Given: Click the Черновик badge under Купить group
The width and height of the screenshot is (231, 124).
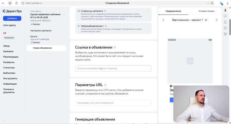Looking at the screenshot, I should pos(35,42).
